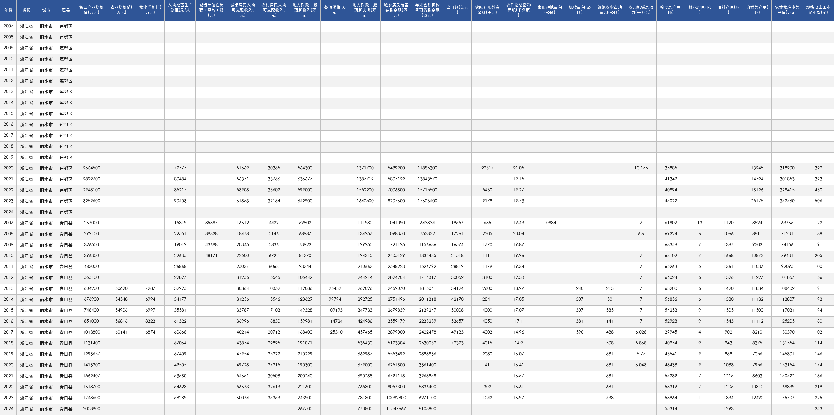The width and height of the screenshot is (834, 415).
Task: Click the 农林牧渔业总产值 cell 175707
Action: [x=787, y=398]
